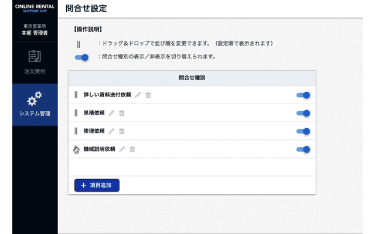Click the trash icon beside 修理依頼
Image resolution: width=375 pixels, height=234 pixels.
[x=122, y=131]
